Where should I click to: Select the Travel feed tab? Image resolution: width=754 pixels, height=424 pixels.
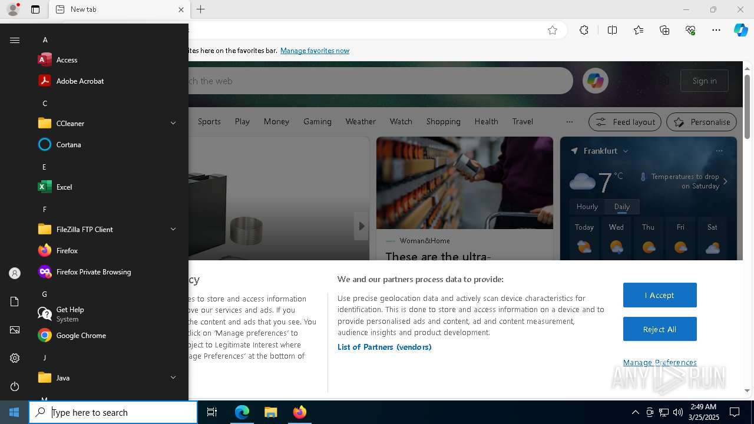click(x=522, y=121)
